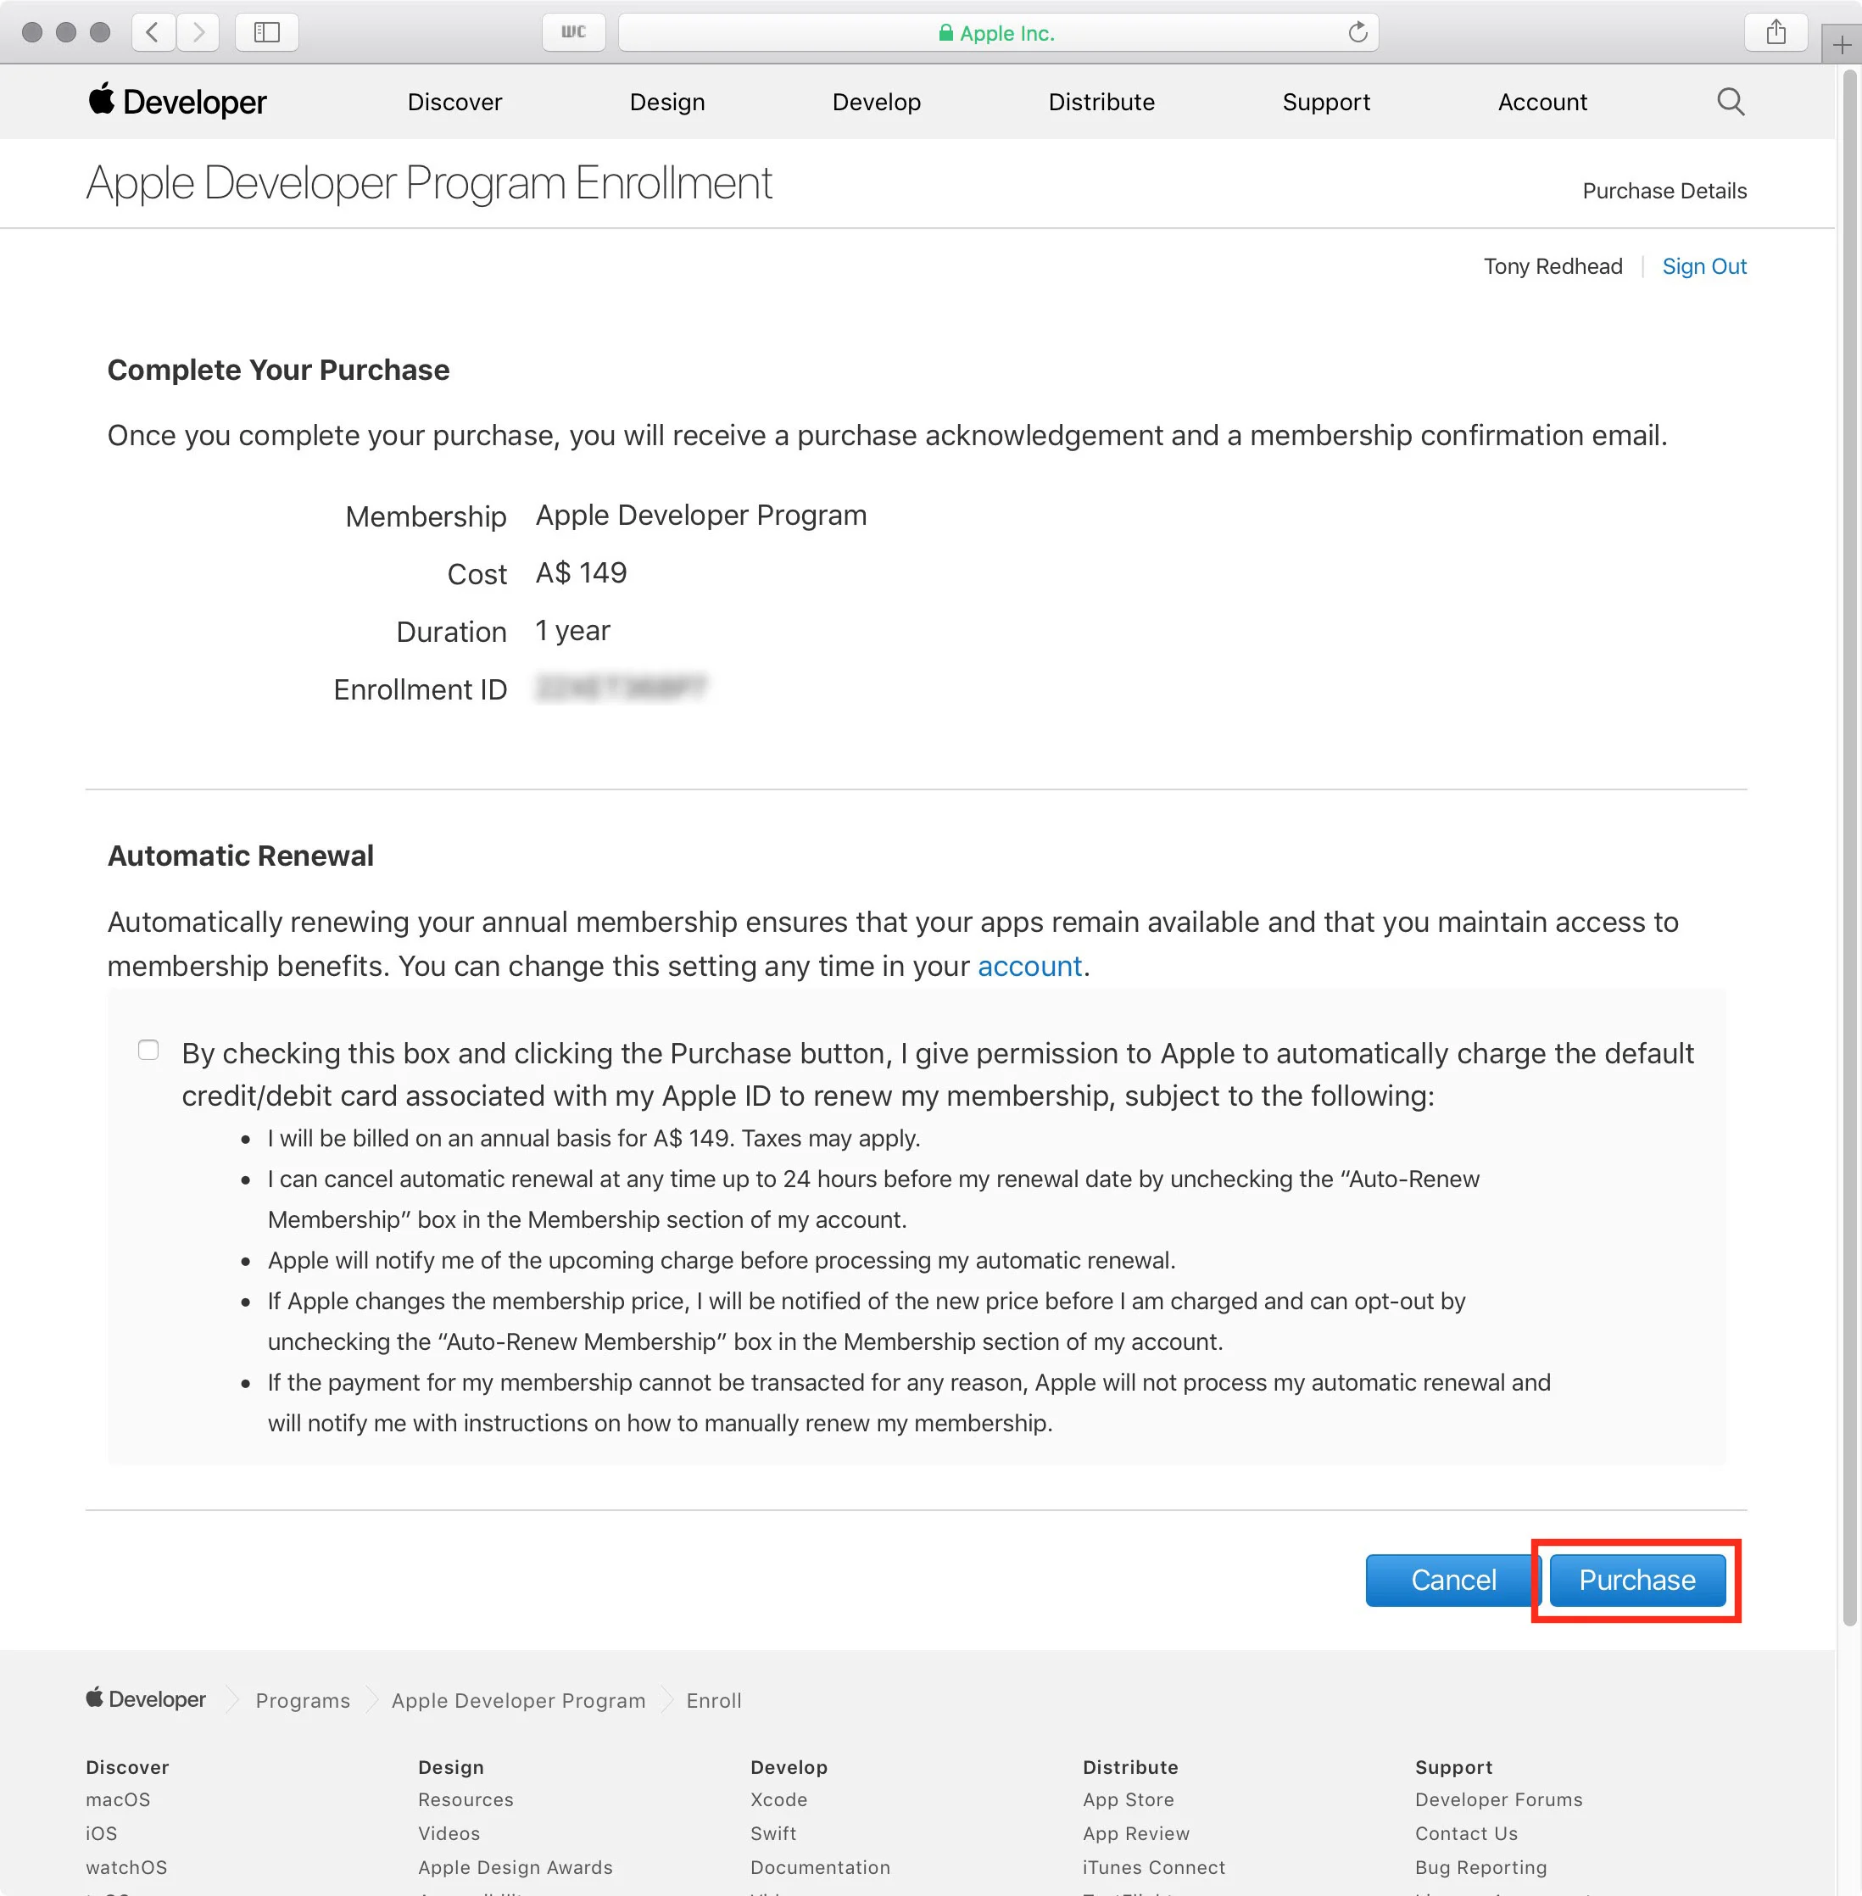1862x1896 pixels.
Task: Click Programs in the breadcrumb
Action: point(304,1700)
